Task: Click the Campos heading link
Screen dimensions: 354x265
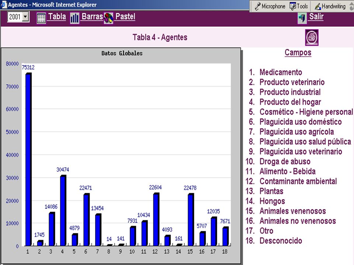Action: (298, 53)
